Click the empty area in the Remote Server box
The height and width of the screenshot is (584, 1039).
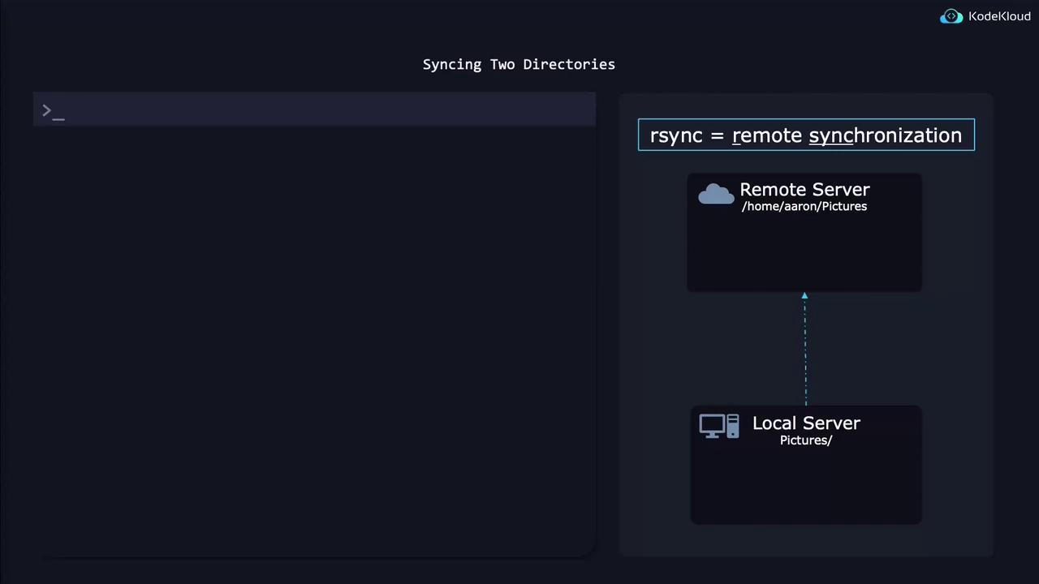804,253
